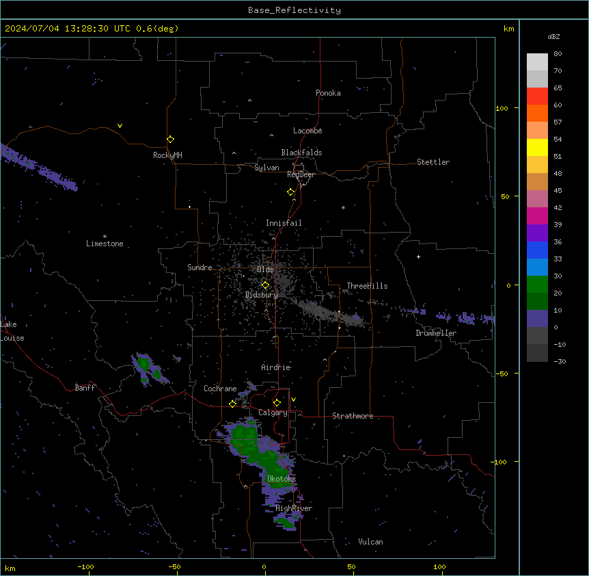
Task: Click the RedDeer city label
Action: pos(301,174)
